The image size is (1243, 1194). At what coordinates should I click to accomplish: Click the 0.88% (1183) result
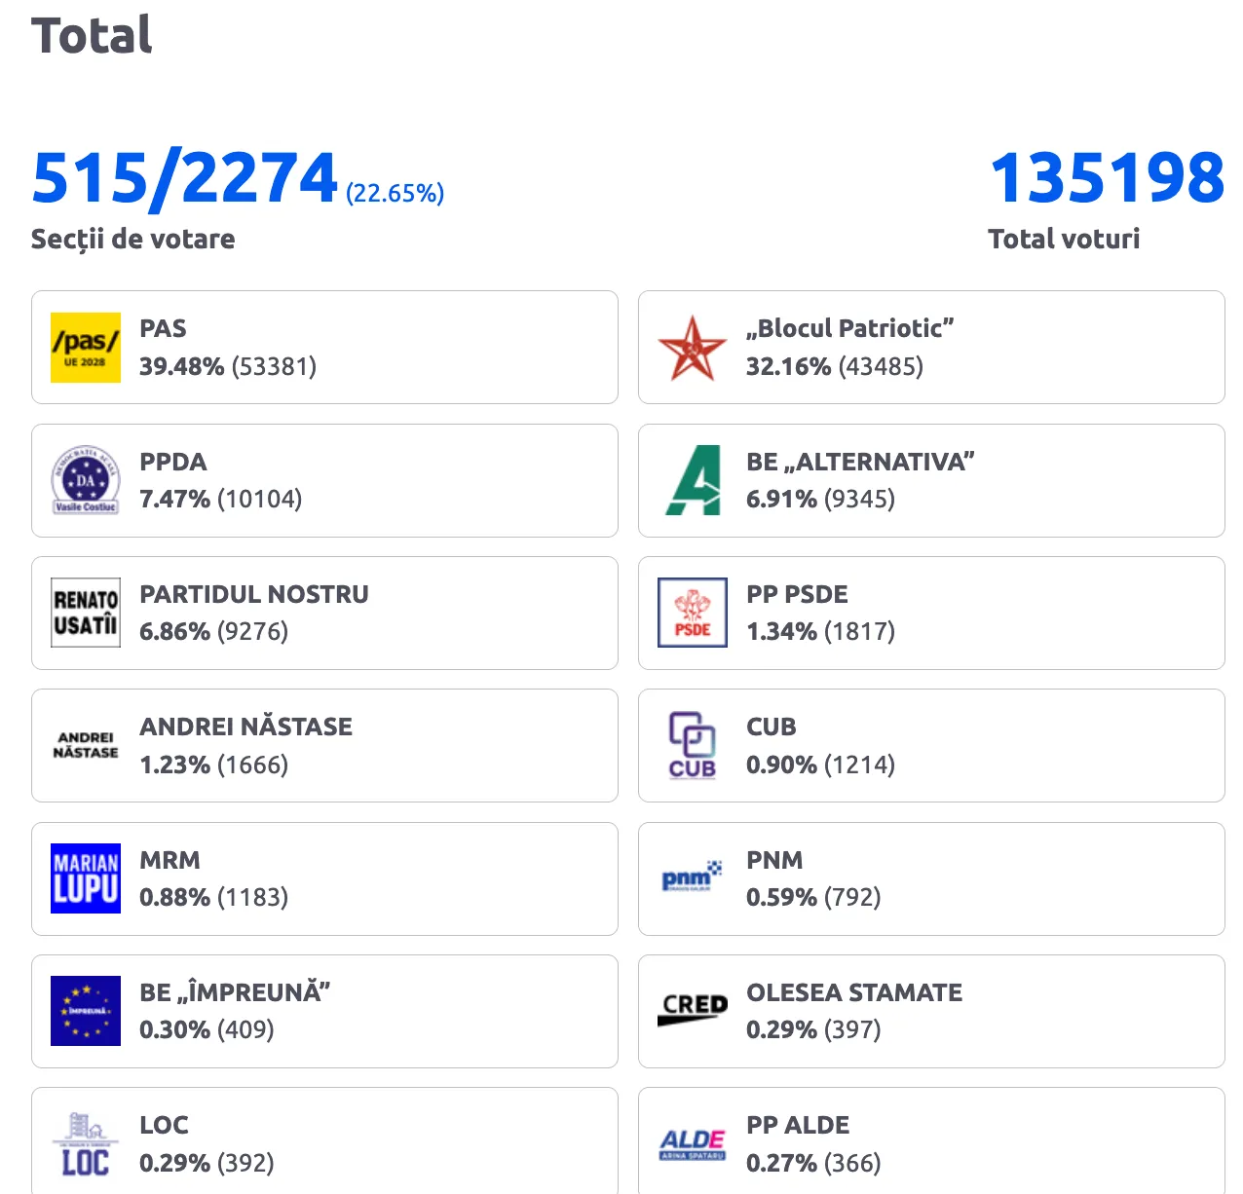[214, 897]
